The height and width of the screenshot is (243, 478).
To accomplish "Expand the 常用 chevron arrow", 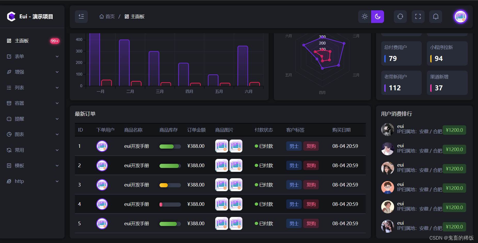I will [x=57, y=150].
